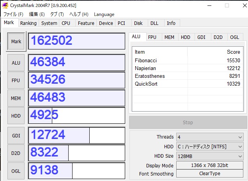
Task: Switch to the Ranking tab
Action: click(28, 23)
